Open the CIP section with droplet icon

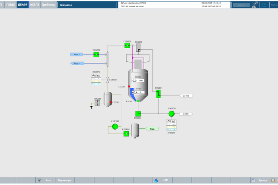click(162, 180)
